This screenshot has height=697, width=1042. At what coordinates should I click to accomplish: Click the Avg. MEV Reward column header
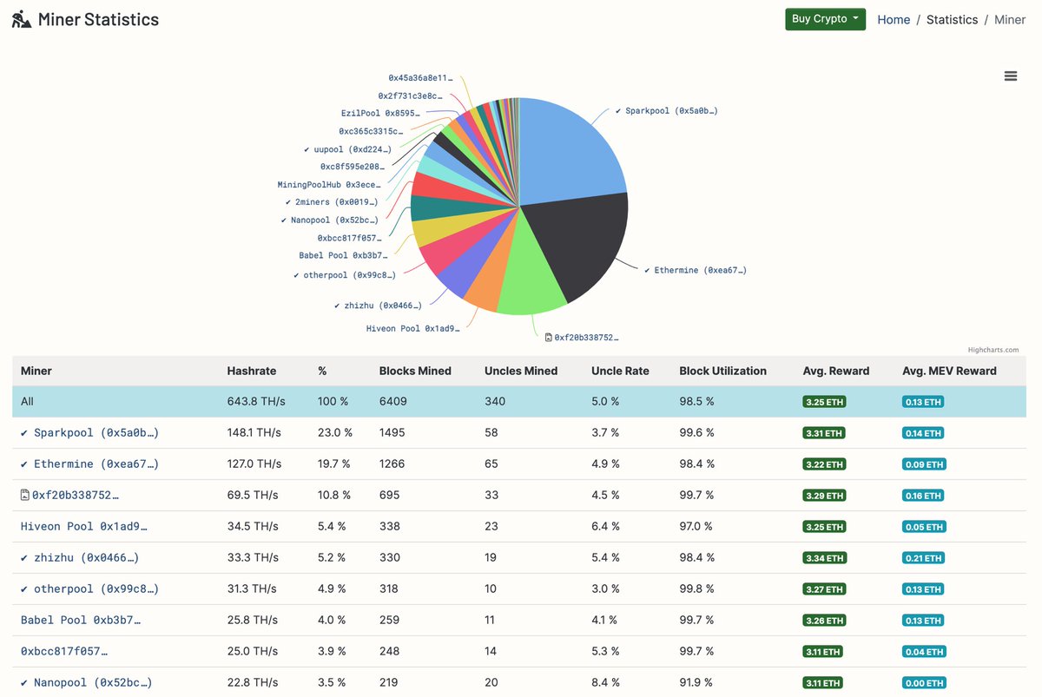coord(949,371)
